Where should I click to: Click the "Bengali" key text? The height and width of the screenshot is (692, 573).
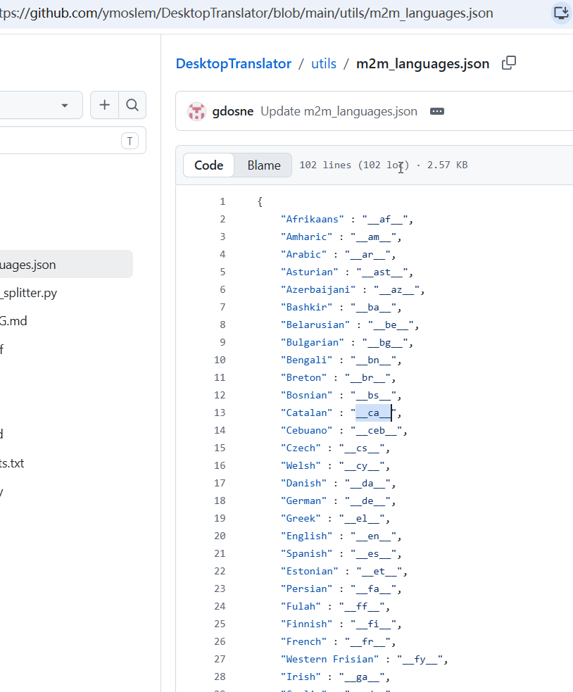pyautogui.click(x=306, y=360)
